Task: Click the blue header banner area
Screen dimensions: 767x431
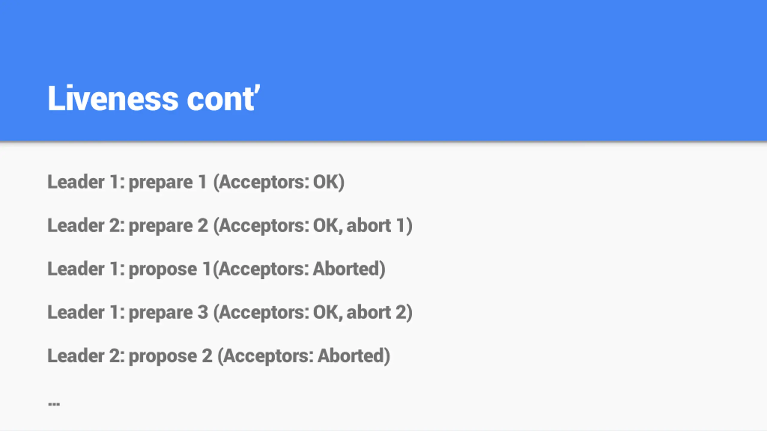Action: pos(383,71)
